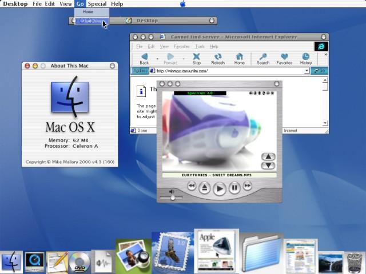Click the down arrow button in media player
This screenshot has height=274, width=366.
tap(268, 166)
